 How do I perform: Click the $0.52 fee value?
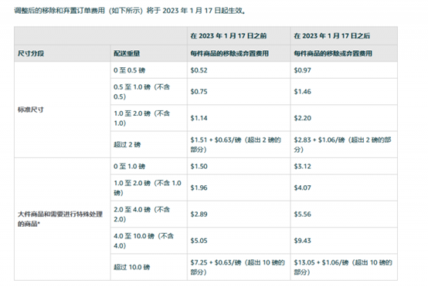[x=199, y=70]
